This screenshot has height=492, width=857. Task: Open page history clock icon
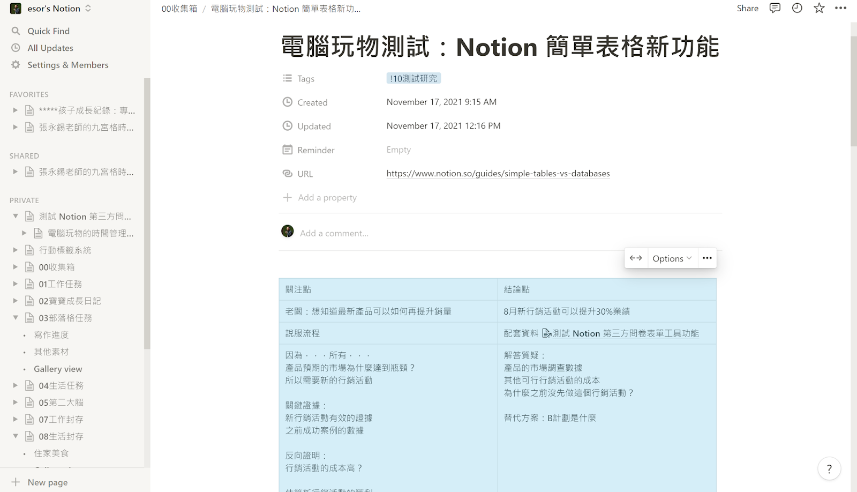click(x=797, y=8)
